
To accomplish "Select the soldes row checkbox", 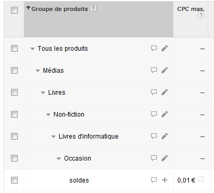I will 14,180.
